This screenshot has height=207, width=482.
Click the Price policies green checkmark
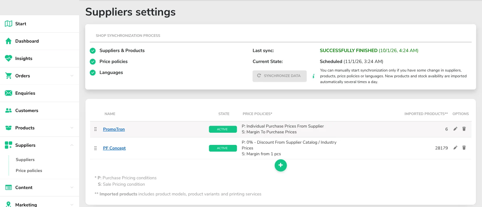click(x=93, y=61)
